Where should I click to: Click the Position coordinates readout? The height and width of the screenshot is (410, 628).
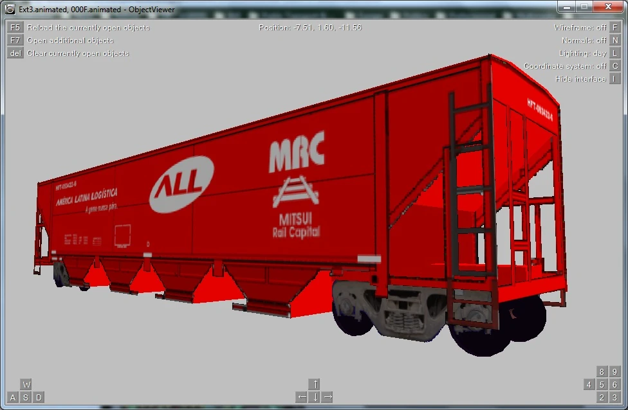pos(310,28)
